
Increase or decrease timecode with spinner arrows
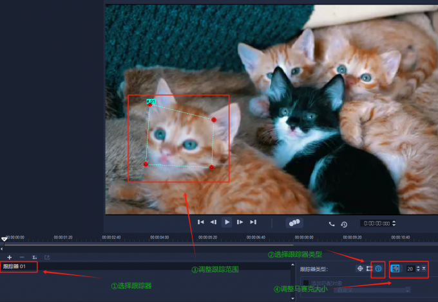click(394, 224)
